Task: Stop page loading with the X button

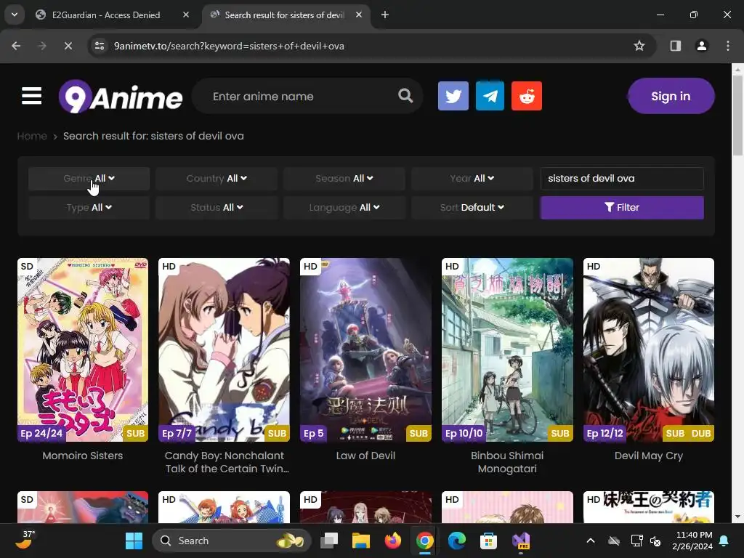Action: click(68, 46)
